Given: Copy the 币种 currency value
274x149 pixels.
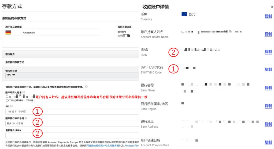Looking at the screenshot, I should click(x=268, y=16).
